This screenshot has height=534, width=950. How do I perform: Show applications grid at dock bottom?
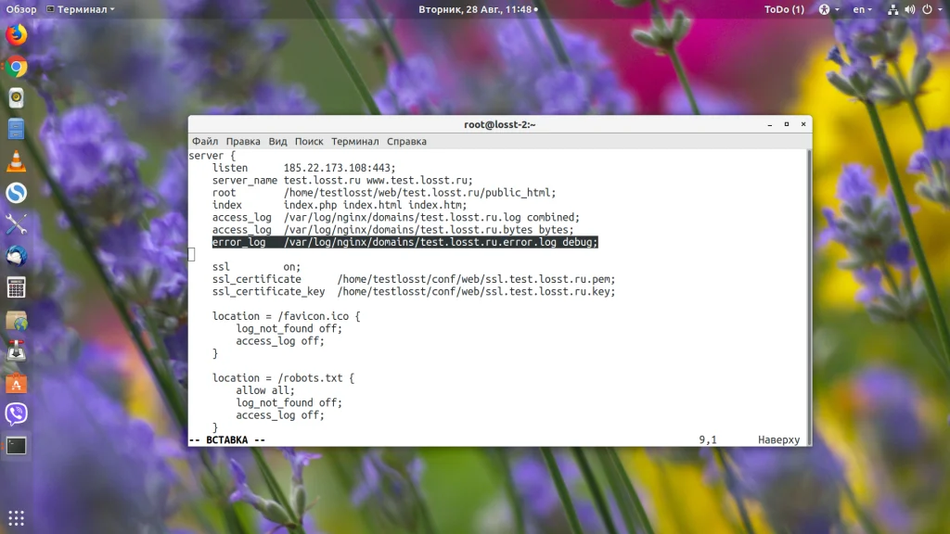click(x=17, y=518)
